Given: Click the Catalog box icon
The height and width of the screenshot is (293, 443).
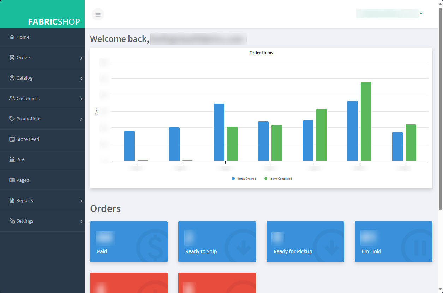Looking at the screenshot, I should [12, 78].
